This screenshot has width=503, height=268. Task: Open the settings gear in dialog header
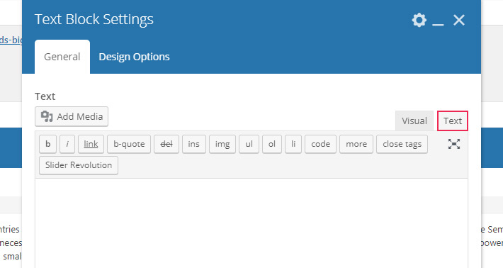(x=419, y=20)
